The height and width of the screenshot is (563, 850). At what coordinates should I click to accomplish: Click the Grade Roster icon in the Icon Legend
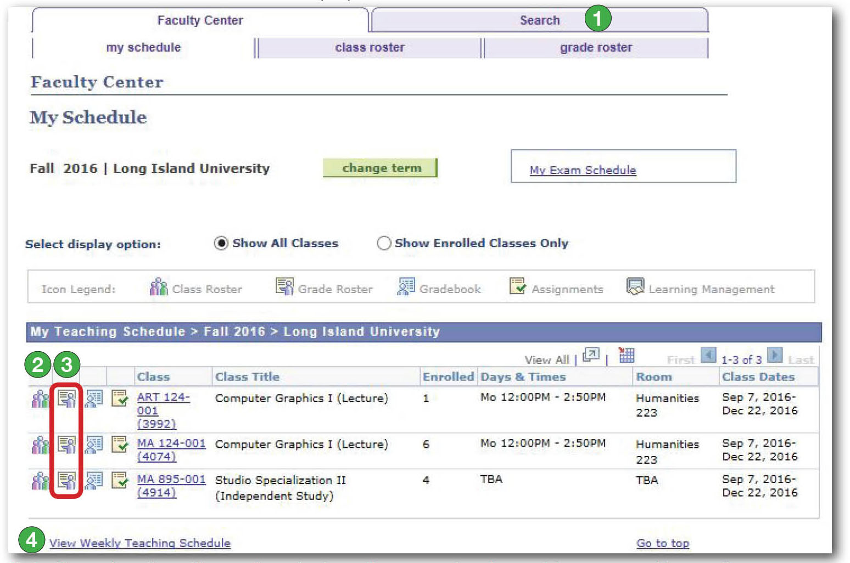click(x=283, y=286)
